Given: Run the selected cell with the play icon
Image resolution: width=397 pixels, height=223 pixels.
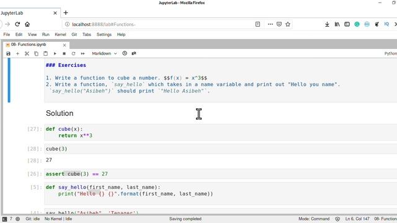Looking at the screenshot, I should tap(55, 54).
